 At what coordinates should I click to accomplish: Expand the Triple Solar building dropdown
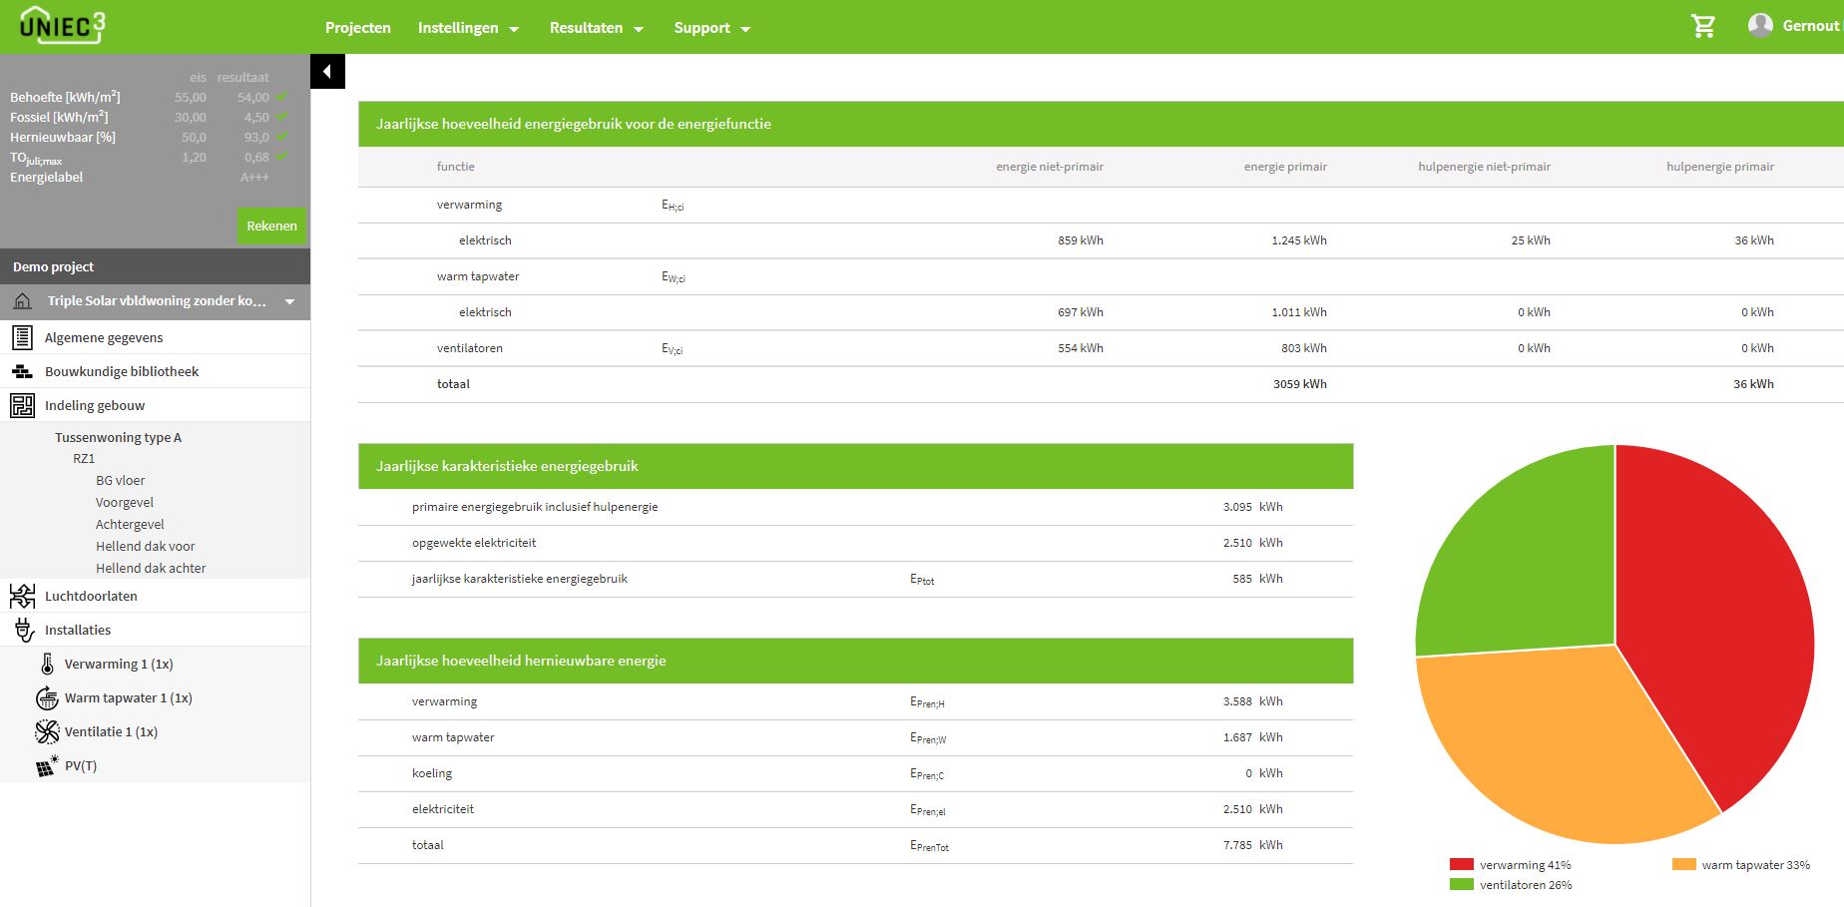[289, 301]
